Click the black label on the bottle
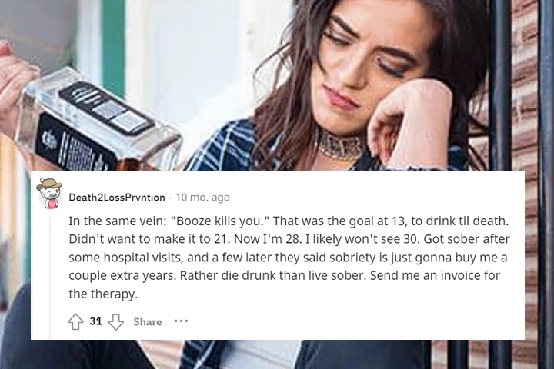 (x=106, y=108)
